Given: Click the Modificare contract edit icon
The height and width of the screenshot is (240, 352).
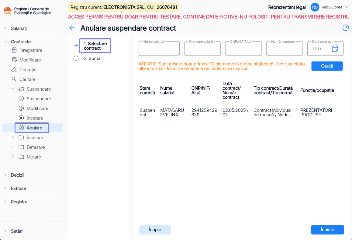Looking at the screenshot, I should 14,60.
